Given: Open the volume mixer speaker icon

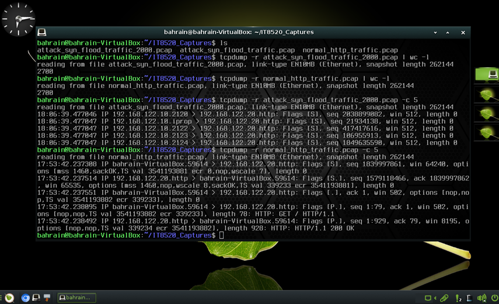Looking at the screenshot, I should click(x=481, y=298).
